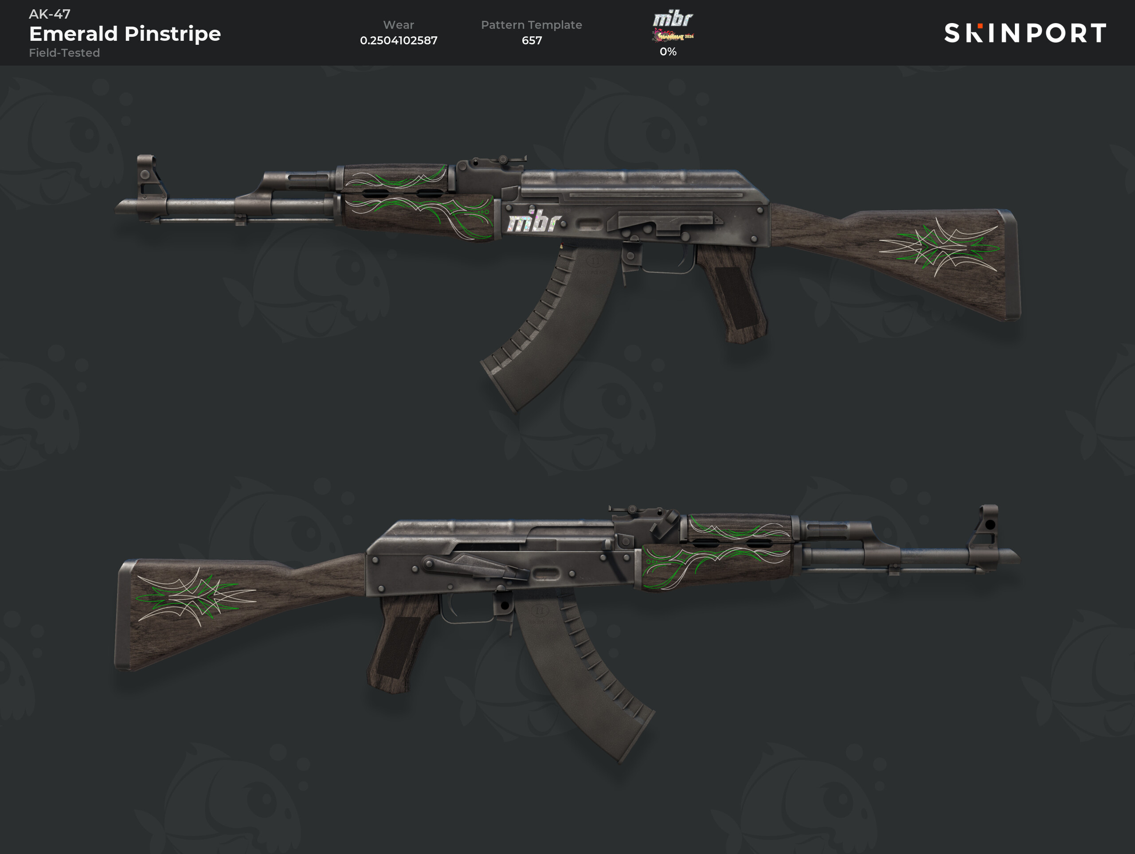Click the bottom rifle's stock pinstripe design
Image resolution: width=1135 pixels, height=854 pixels.
click(x=196, y=597)
